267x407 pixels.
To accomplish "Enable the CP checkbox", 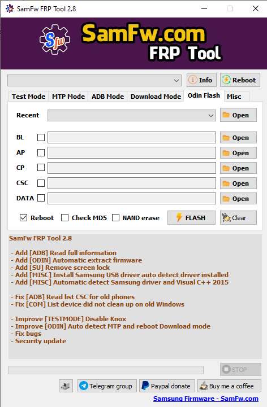I will point(41,168).
